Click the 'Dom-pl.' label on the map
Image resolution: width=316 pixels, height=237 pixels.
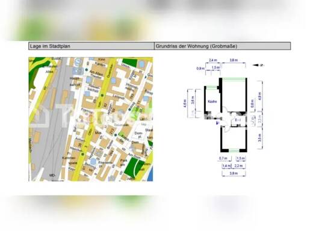[138, 135]
